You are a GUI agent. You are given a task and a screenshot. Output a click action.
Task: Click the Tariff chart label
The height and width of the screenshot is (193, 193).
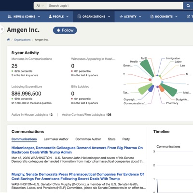click(x=144, y=58)
